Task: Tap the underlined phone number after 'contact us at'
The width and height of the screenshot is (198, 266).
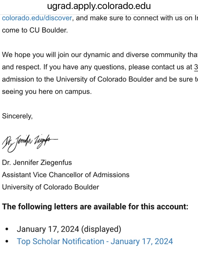Action: (x=196, y=67)
